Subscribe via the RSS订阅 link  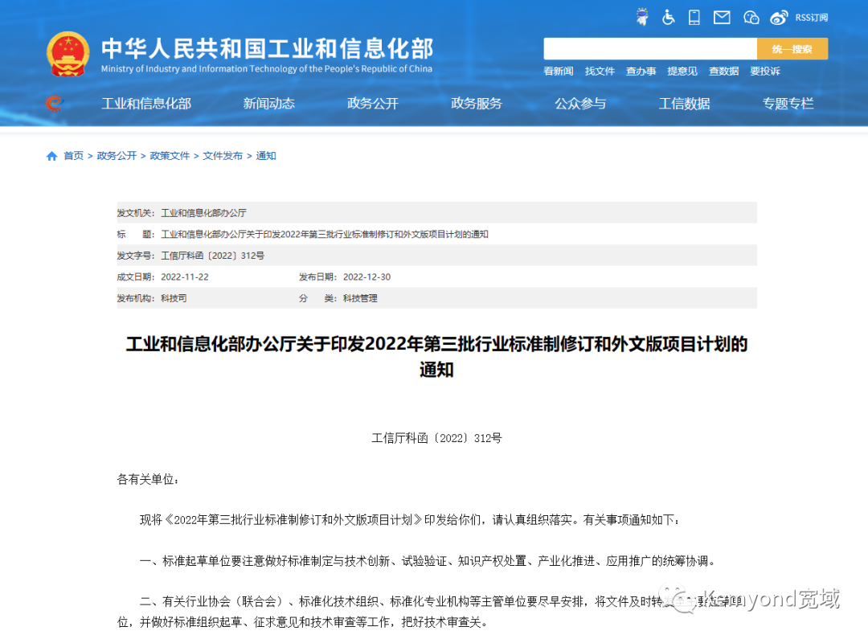coord(812,17)
